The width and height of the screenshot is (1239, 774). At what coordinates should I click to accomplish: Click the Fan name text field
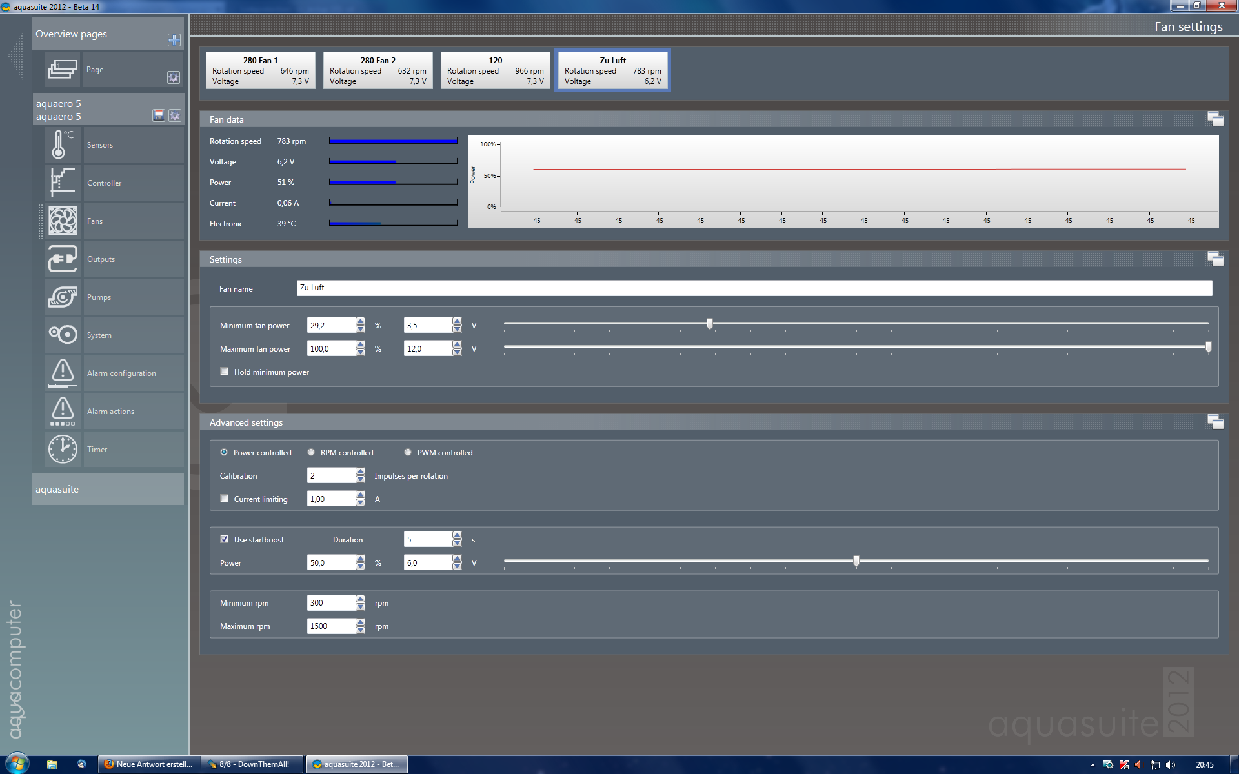click(754, 288)
